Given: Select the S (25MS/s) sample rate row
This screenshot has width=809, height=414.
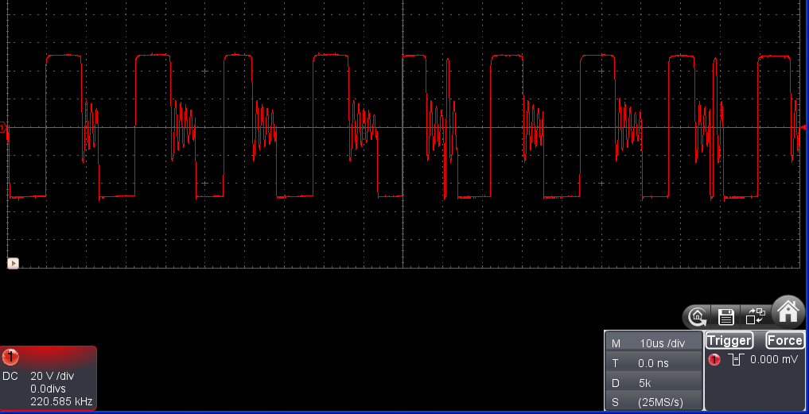Looking at the screenshot, I should 653,401.
